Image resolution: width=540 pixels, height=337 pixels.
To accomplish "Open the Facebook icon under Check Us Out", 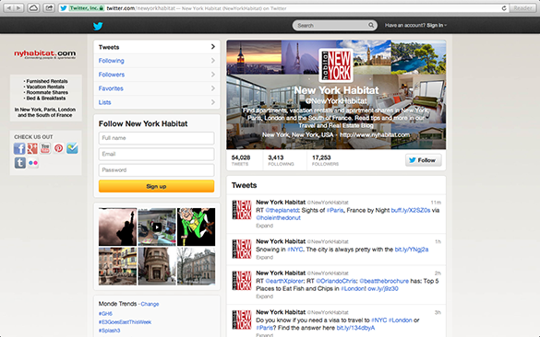I will click(x=19, y=148).
